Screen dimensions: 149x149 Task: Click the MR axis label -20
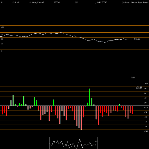[145, 112]
